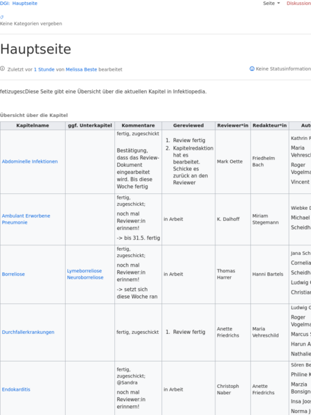Click the small category refresh icon
311x415 pixels.
tap(2, 17)
